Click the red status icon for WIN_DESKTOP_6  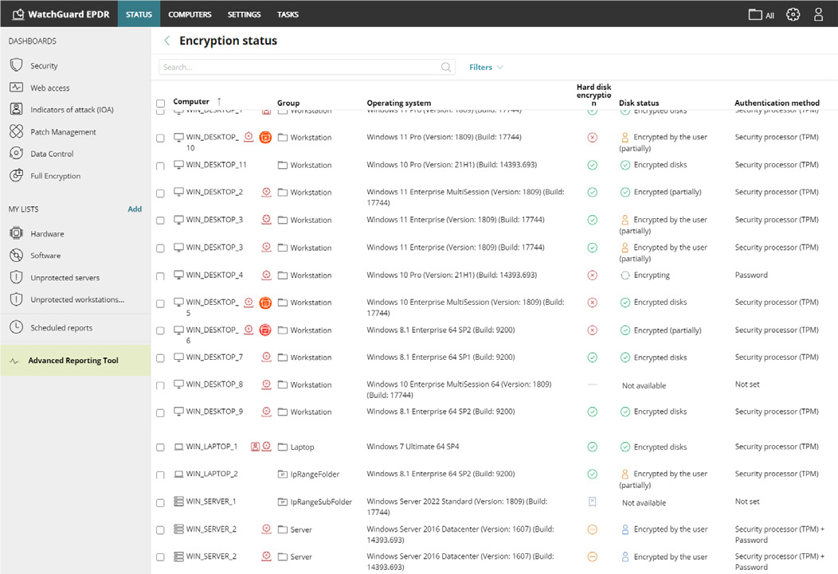tap(265, 330)
